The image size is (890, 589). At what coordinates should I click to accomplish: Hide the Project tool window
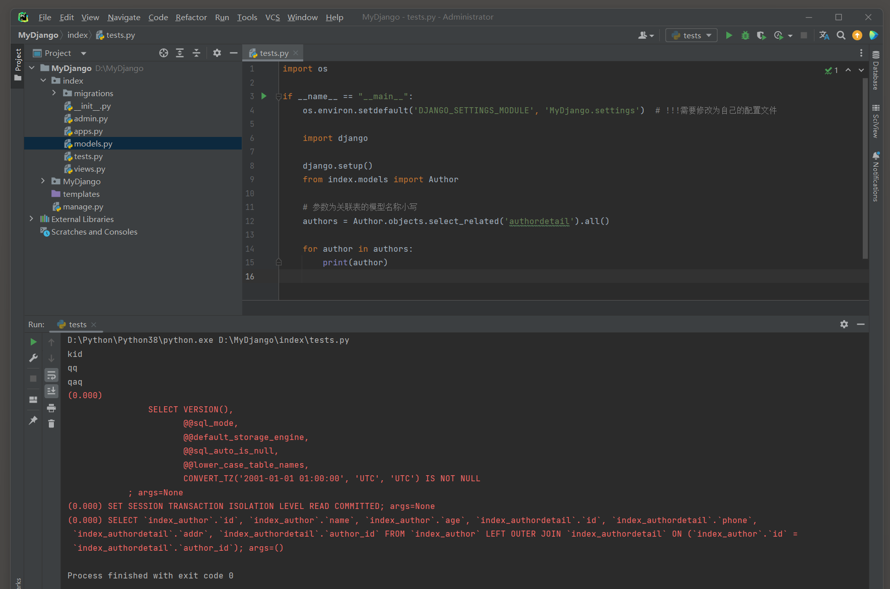(233, 53)
